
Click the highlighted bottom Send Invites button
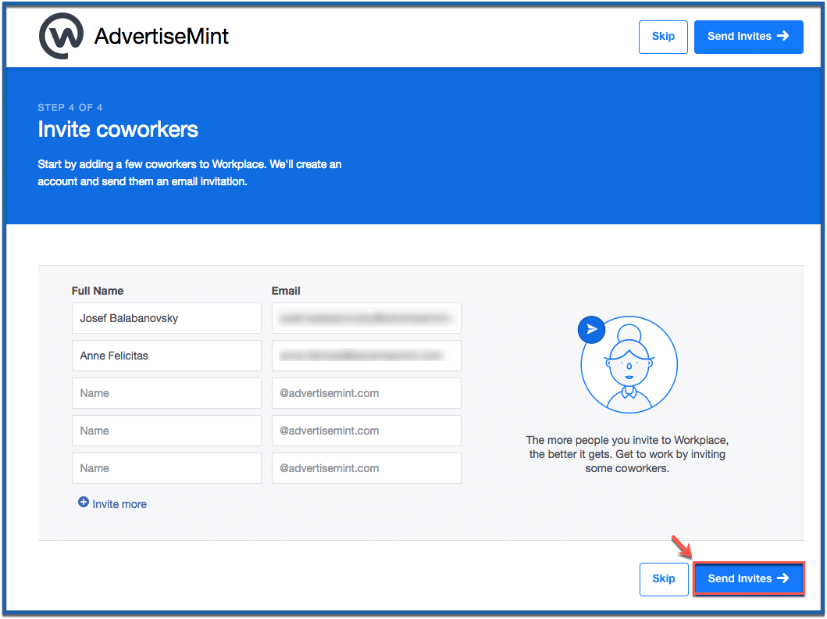tap(748, 579)
